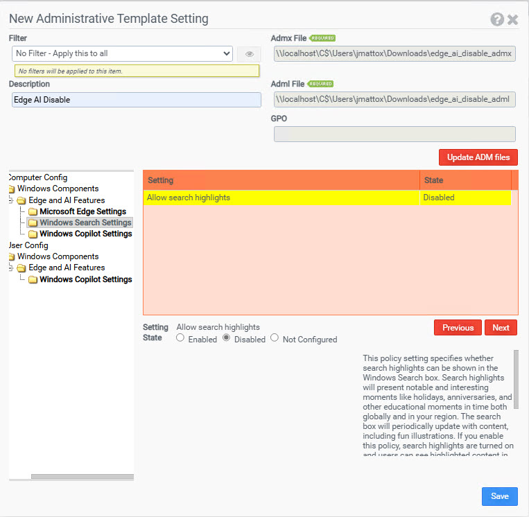Screen dimensions: 529x517
Task: Collapse Edge and AI Features under User Config
Action: click(10, 268)
